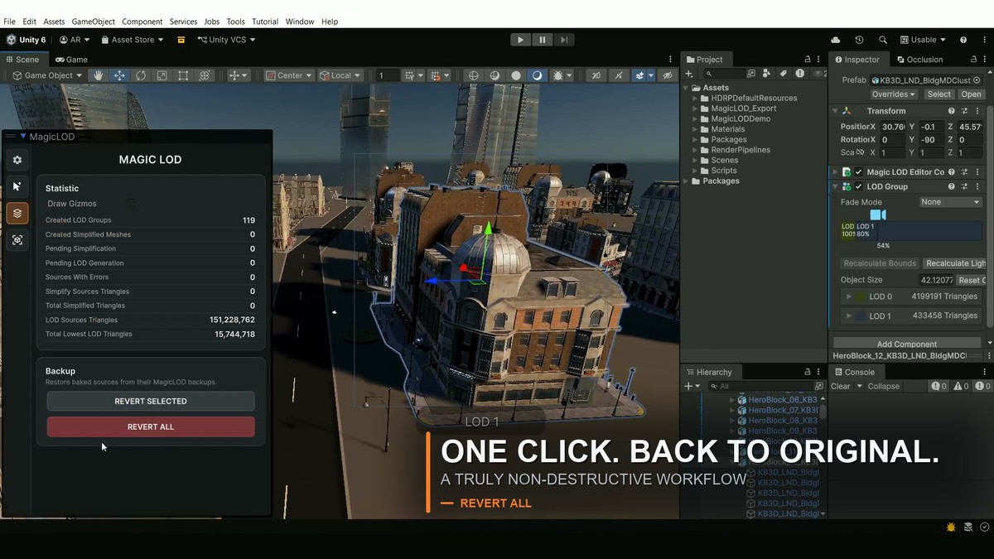This screenshot has width=994, height=559.
Task: Open the Center pivot dropdown
Action: click(288, 75)
